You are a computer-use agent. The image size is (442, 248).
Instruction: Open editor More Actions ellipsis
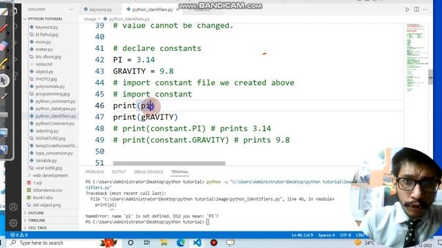pos(425,9)
